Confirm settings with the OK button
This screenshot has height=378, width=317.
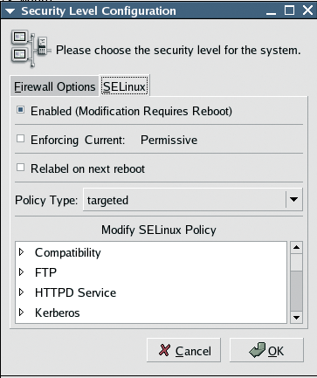click(x=266, y=350)
